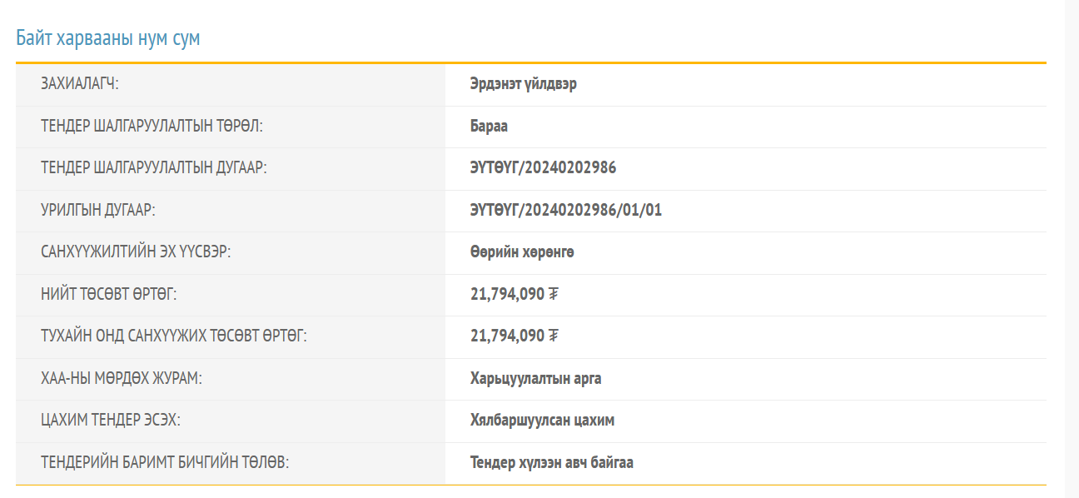Click tender number ЭУТӨҮГ/20240202986
The image size is (1079, 498).
[x=543, y=168]
